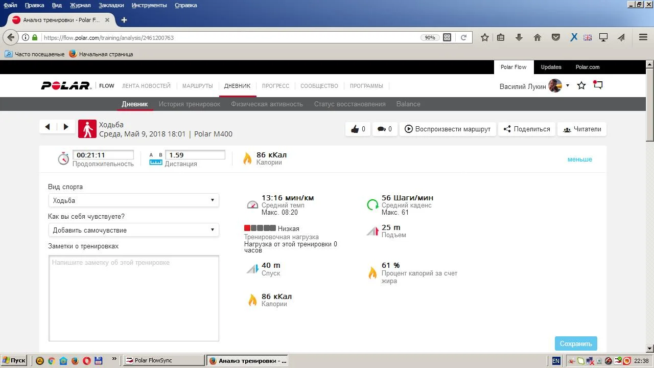654x368 pixels.
Task: Show site information icon
Action: pyautogui.click(x=25, y=37)
